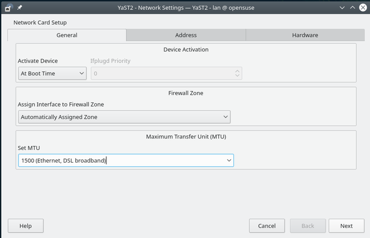Click the Next button
The height and width of the screenshot is (238, 370).
[x=346, y=226]
